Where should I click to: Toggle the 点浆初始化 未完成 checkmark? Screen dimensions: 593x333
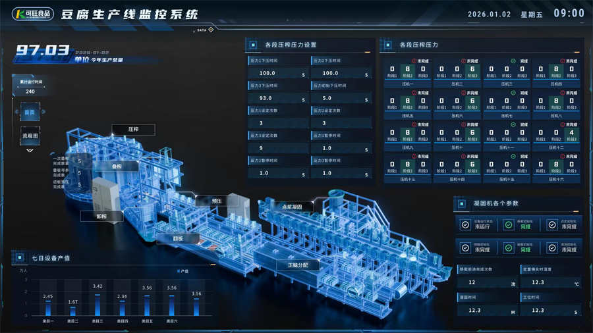tap(552, 224)
